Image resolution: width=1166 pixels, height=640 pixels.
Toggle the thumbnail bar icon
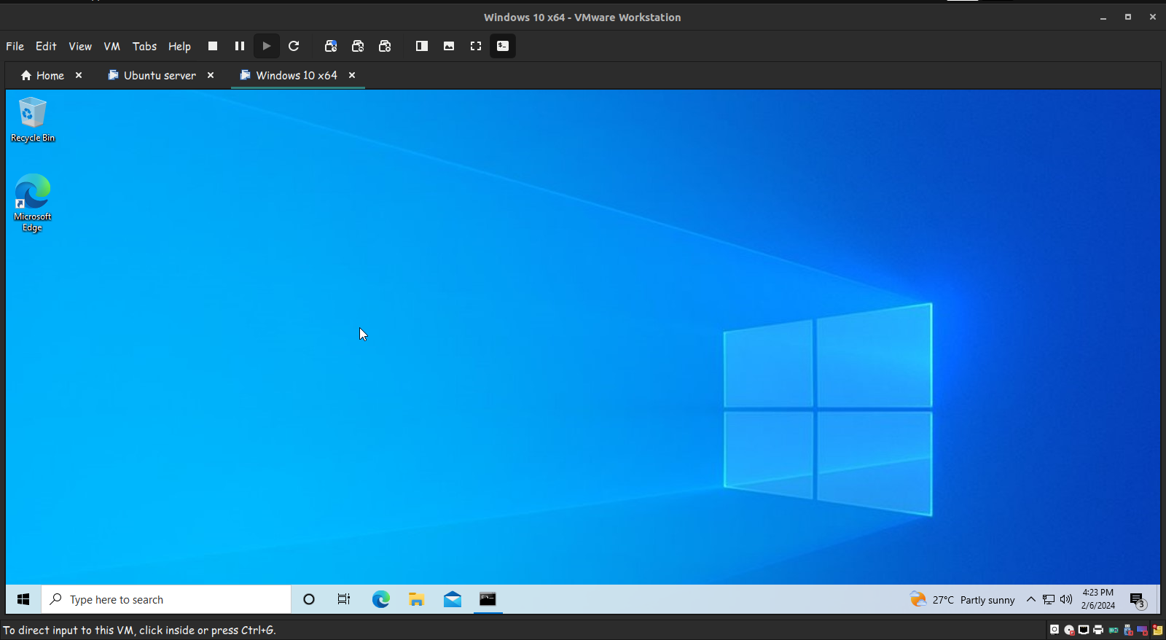pyautogui.click(x=449, y=46)
